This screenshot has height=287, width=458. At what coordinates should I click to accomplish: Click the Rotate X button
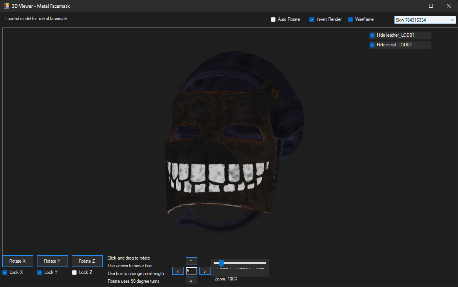tap(17, 261)
